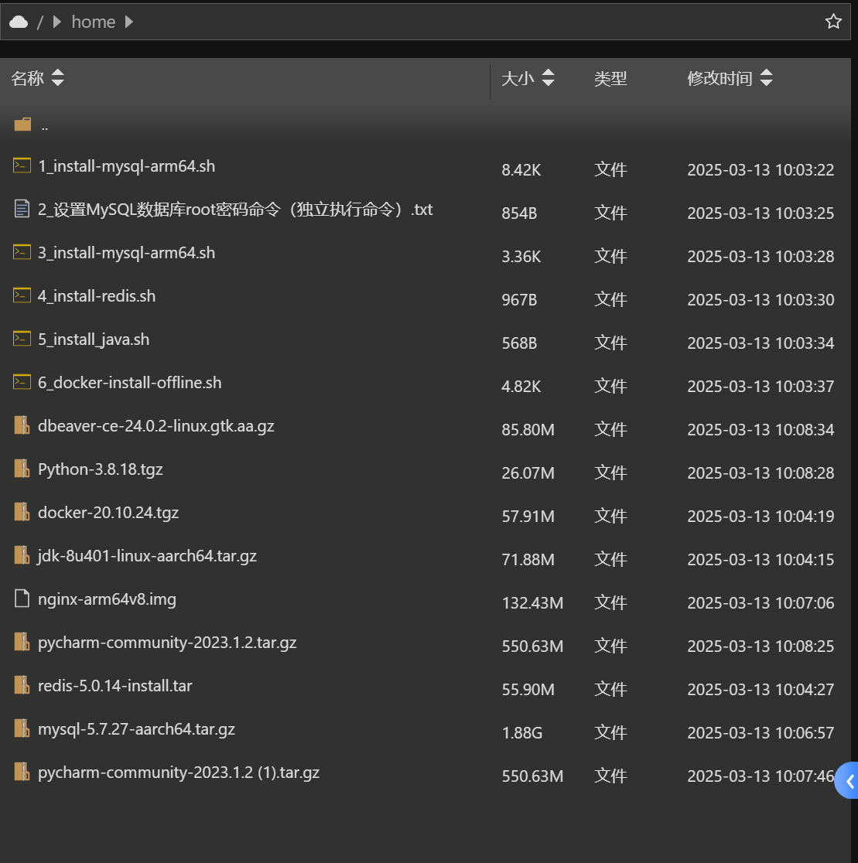This screenshot has width=858, height=863.
Task: Click file name 2_设置MySQL数据库root密码命令 txt
Action: (x=235, y=210)
